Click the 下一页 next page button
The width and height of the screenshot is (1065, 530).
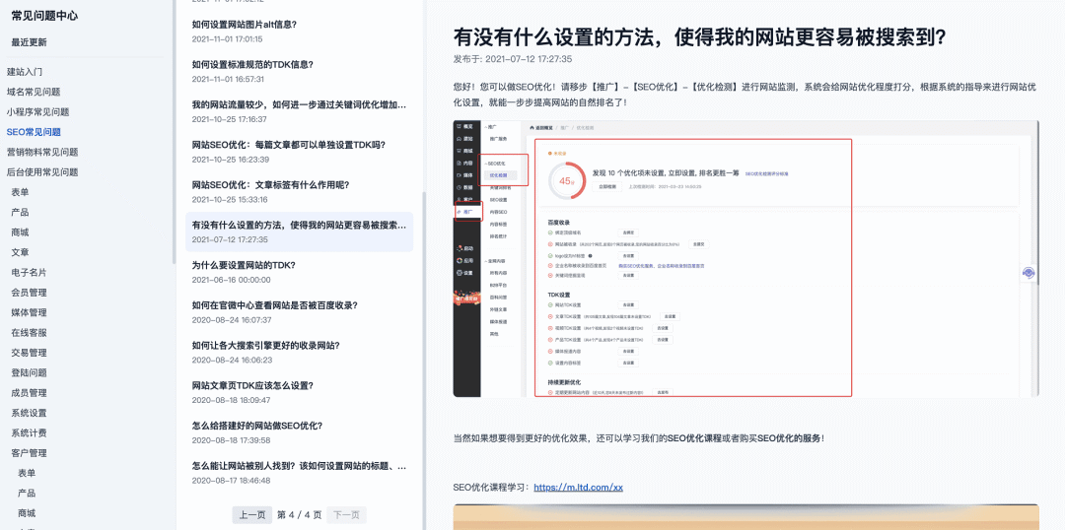[346, 515]
